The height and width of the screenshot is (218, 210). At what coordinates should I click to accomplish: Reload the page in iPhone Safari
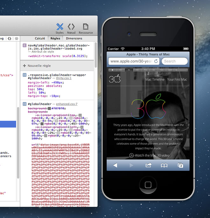[x=156, y=61]
